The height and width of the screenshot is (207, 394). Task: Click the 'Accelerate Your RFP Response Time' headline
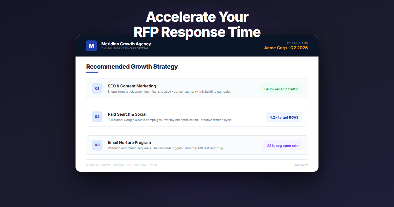(197, 24)
